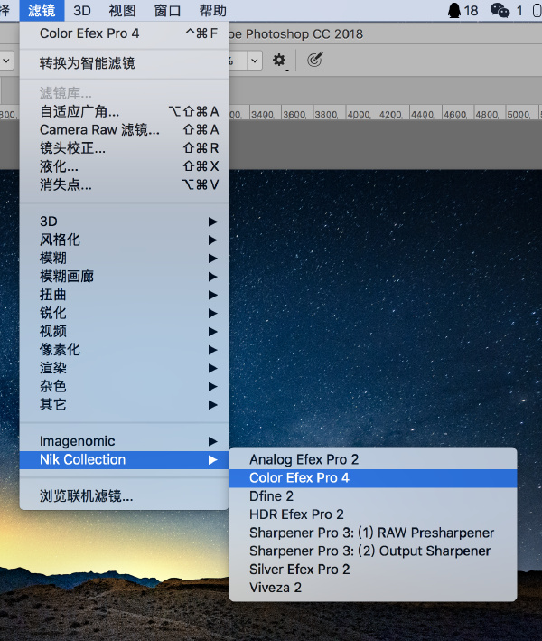Viewport: 542px width, 641px height.
Task: Click the gear settings icon in options bar
Action: [x=279, y=61]
